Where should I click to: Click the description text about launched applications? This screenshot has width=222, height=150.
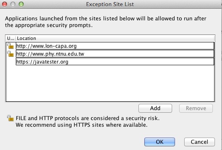point(106,22)
